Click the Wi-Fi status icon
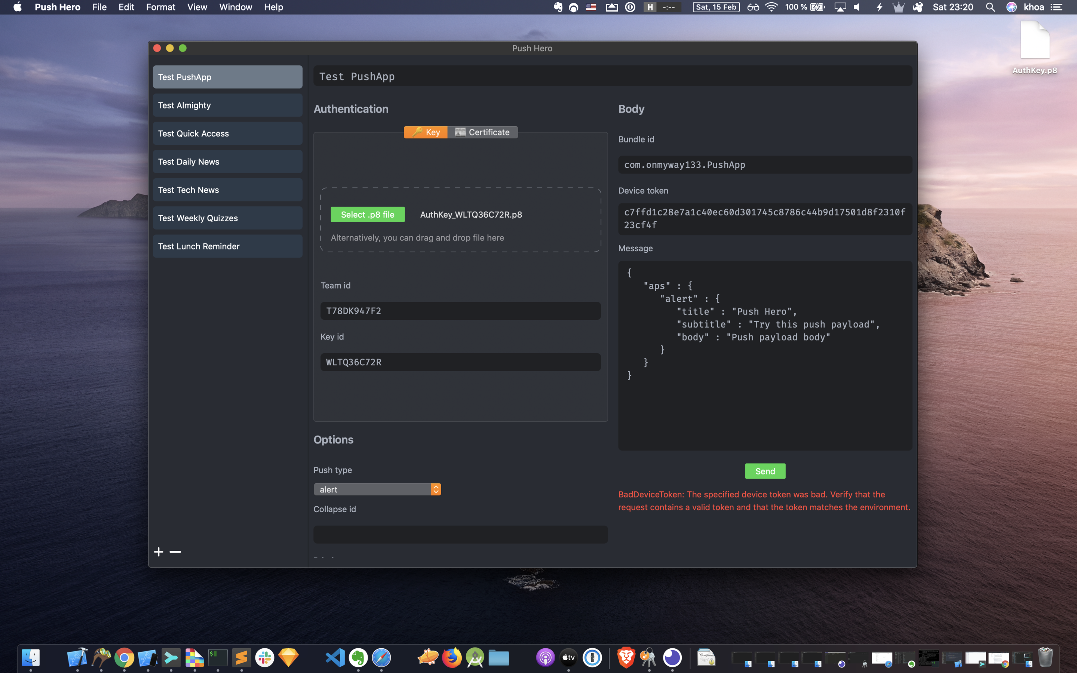 point(771,7)
